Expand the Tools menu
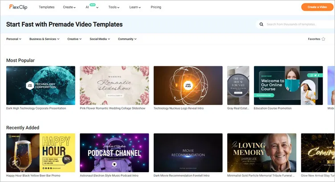This screenshot has height=182, width=335. pyautogui.click(x=114, y=7)
